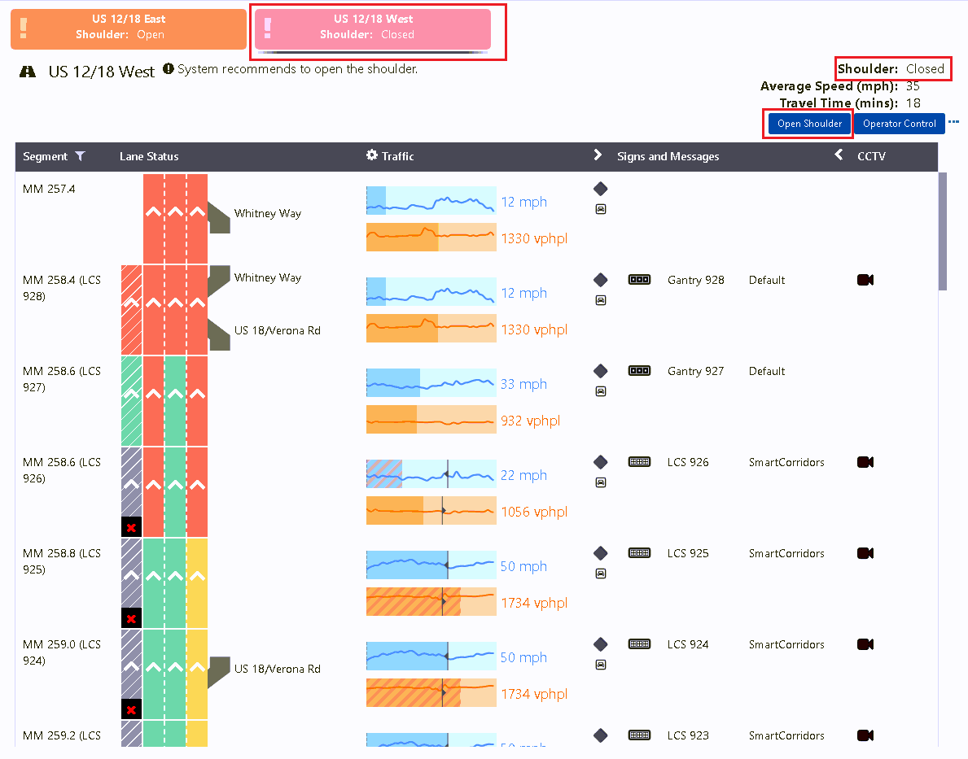Click the CCTV column header

[871, 157]
